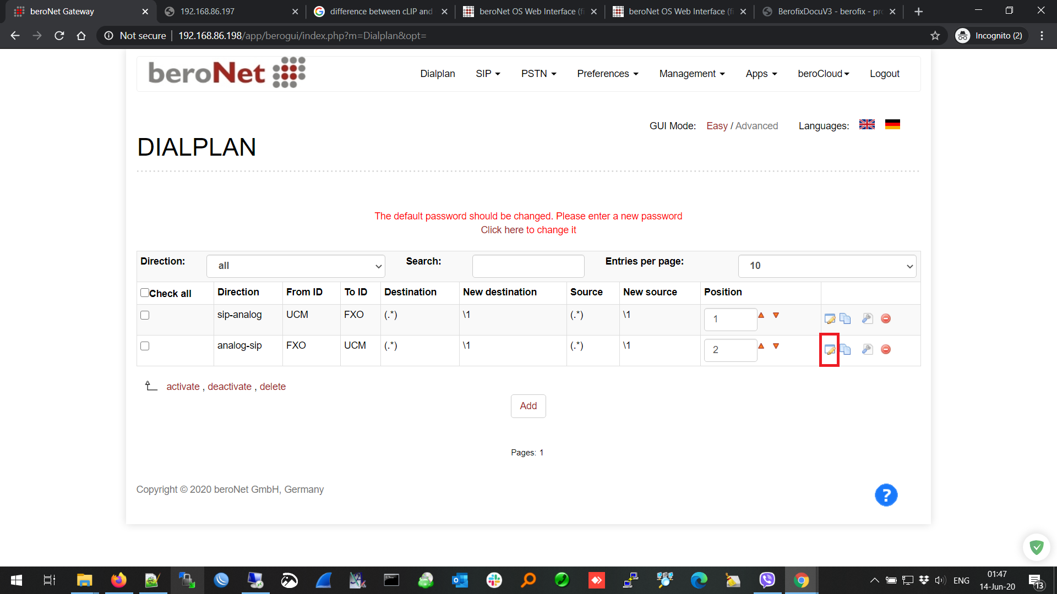Image resolution: width=1057 pixels, height=594 pixels.
Task: Open the Management menu
Action: pos(691,74)
